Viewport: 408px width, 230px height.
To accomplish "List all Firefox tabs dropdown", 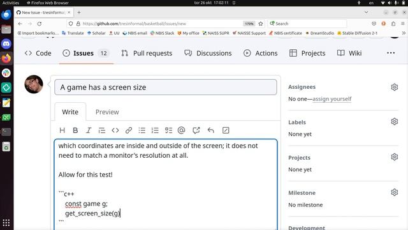I will click(366, 12).
